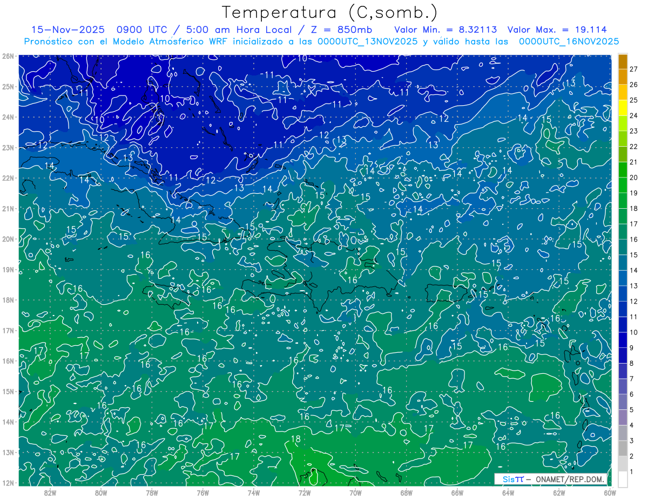Click the "76W" longitude axis label
Viewport: 648px width, 500px height.
point(202,492)
